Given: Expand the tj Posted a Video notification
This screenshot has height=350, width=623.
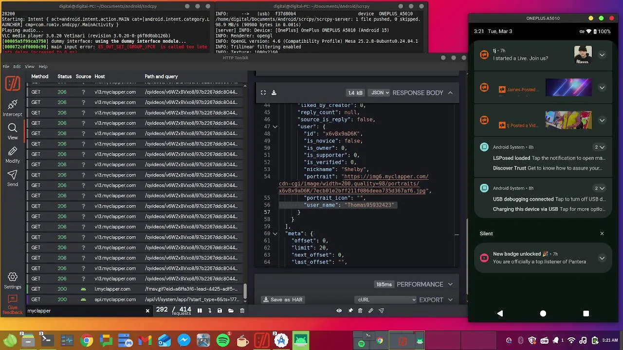Looking at the screenshot, I should point(602,121).
